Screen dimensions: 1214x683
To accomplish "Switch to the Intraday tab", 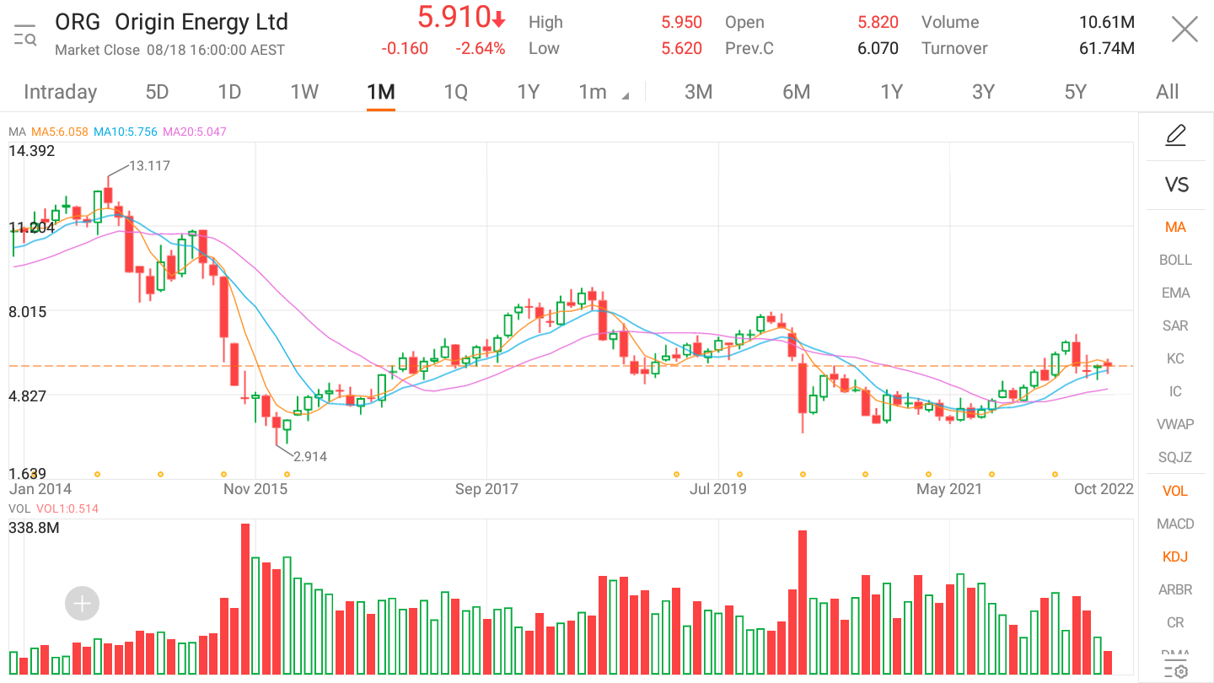I will [x=60, y=92].
